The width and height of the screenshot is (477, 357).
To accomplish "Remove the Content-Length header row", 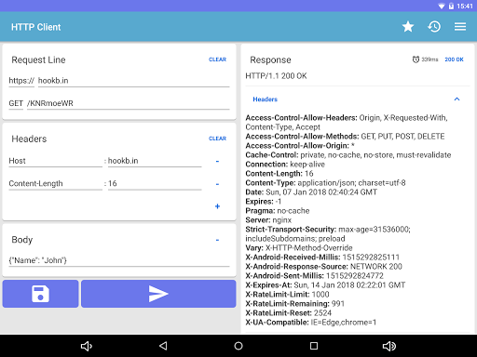I will pos(217,184).
